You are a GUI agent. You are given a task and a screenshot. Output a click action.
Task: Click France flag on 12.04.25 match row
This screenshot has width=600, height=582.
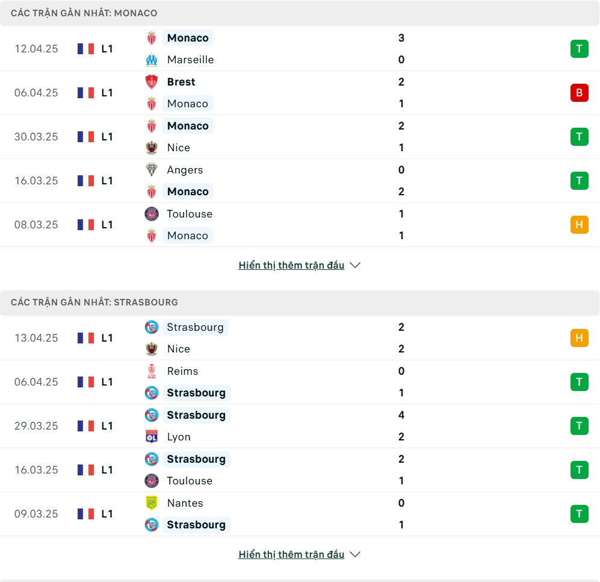[85, 49]
